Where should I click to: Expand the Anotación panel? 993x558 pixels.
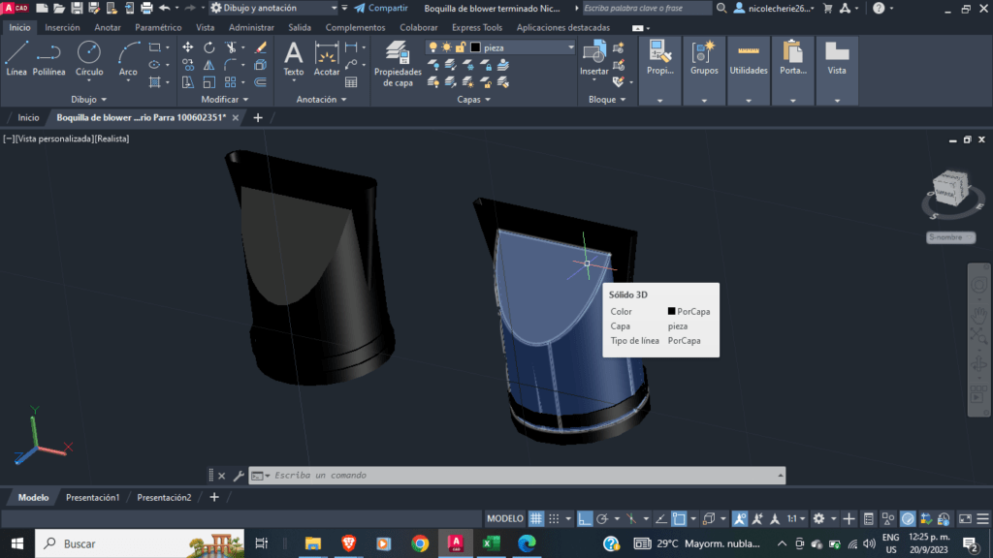322,100
